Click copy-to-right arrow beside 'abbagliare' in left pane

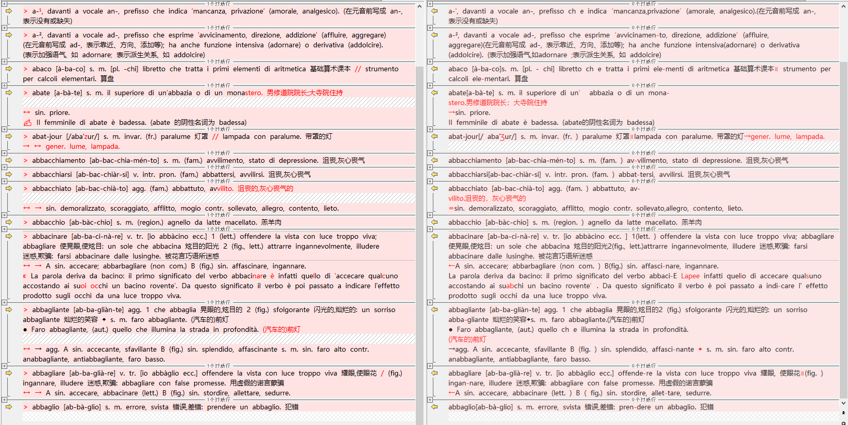pyautogui.click(x=9, y=373)
